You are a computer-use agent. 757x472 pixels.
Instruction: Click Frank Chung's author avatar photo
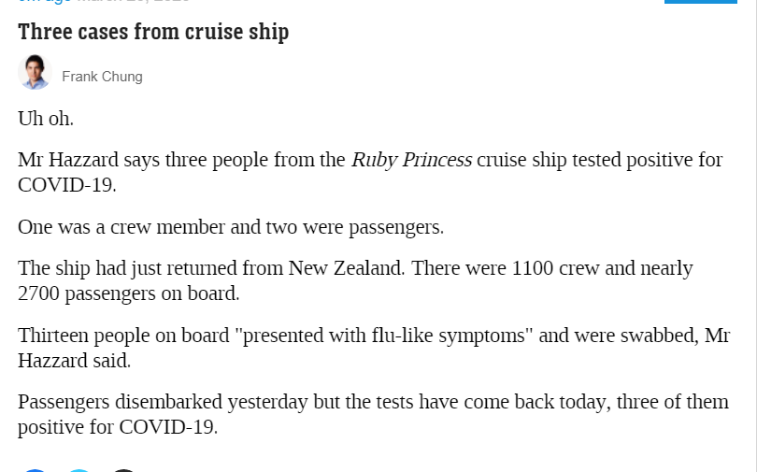(35, 72)
